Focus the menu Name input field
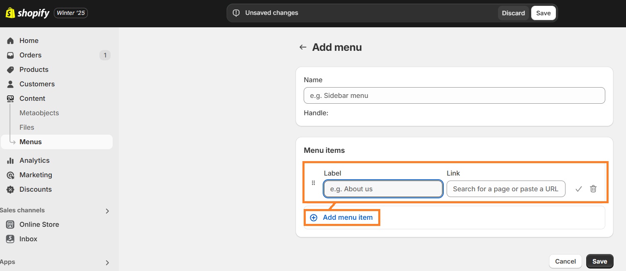Screen dimensions: 626x271 [x=454, y=95]
